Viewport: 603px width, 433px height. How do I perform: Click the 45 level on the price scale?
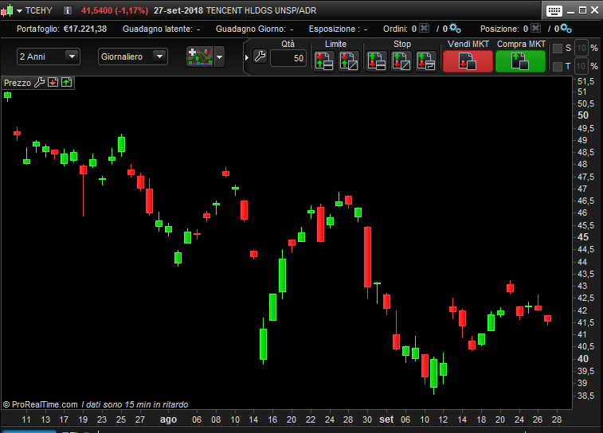pyautogui.click(x=583, y=237)
